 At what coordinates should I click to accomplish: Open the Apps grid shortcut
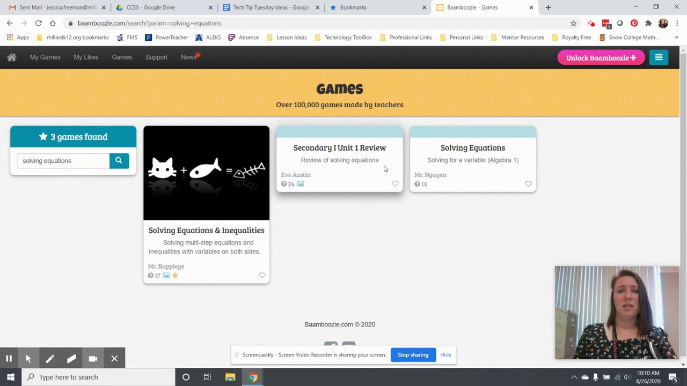pos(18,38)
